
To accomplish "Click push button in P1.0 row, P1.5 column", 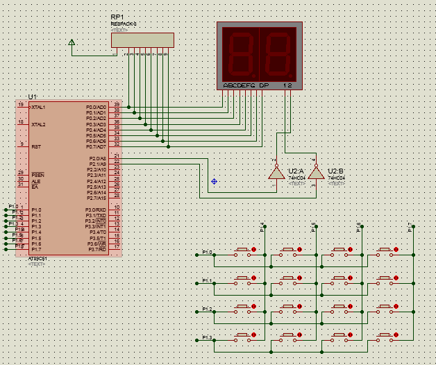I will tap(288, 252).
